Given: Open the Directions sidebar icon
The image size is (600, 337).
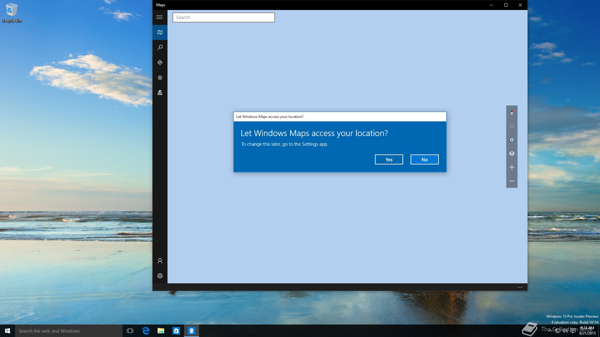Looking at the screenshot, I should 160,62.
